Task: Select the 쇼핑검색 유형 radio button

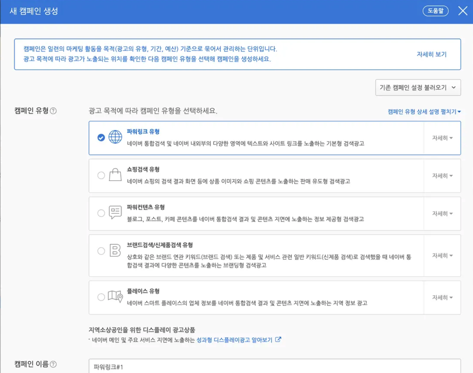Action: pos(101,175)
